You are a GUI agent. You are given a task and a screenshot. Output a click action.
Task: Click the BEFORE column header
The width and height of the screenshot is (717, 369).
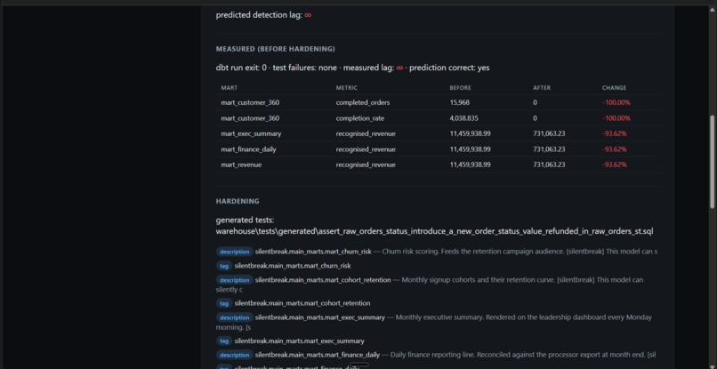(461, 88)
